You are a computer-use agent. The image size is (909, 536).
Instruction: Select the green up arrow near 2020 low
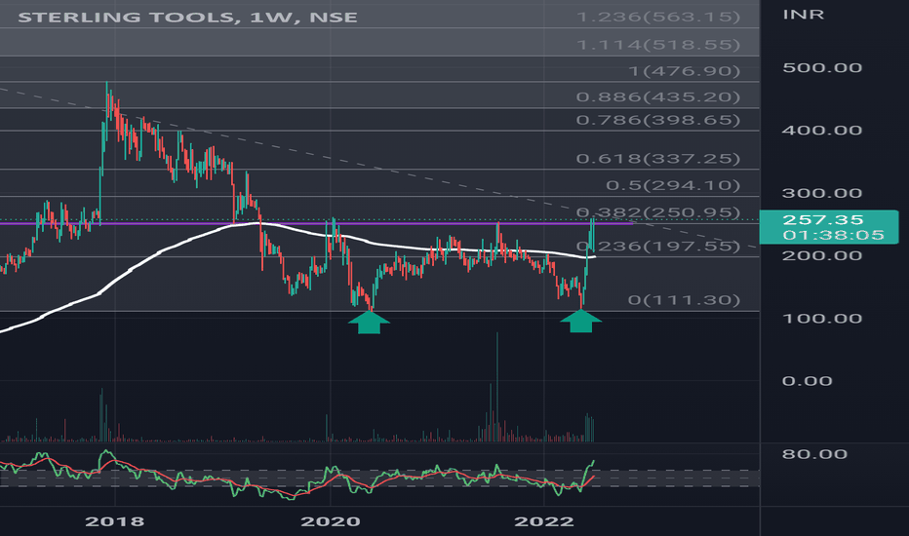pyautogui.click(x=370, y=323)
